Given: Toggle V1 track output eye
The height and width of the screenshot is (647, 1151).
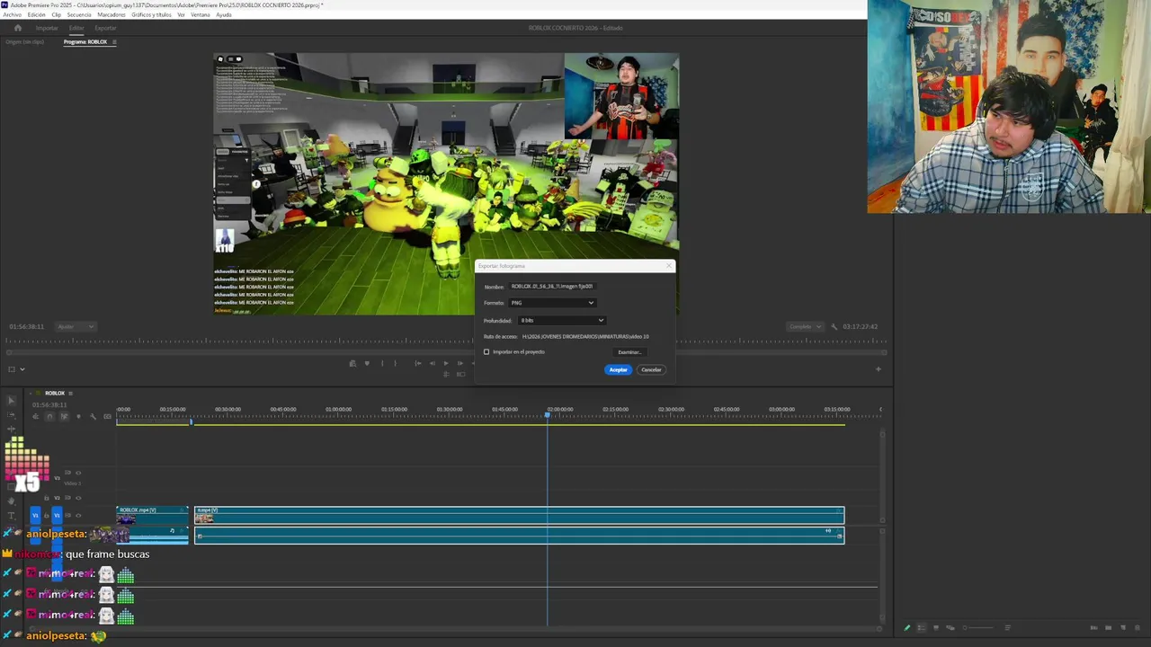Looking at the screenshot, I should point(78,515).
